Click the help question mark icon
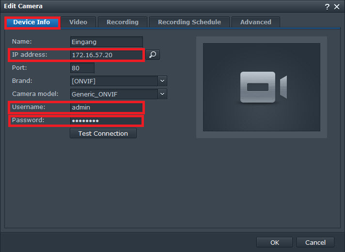Viewport: 345px width, 252px height. coord(328,6)
